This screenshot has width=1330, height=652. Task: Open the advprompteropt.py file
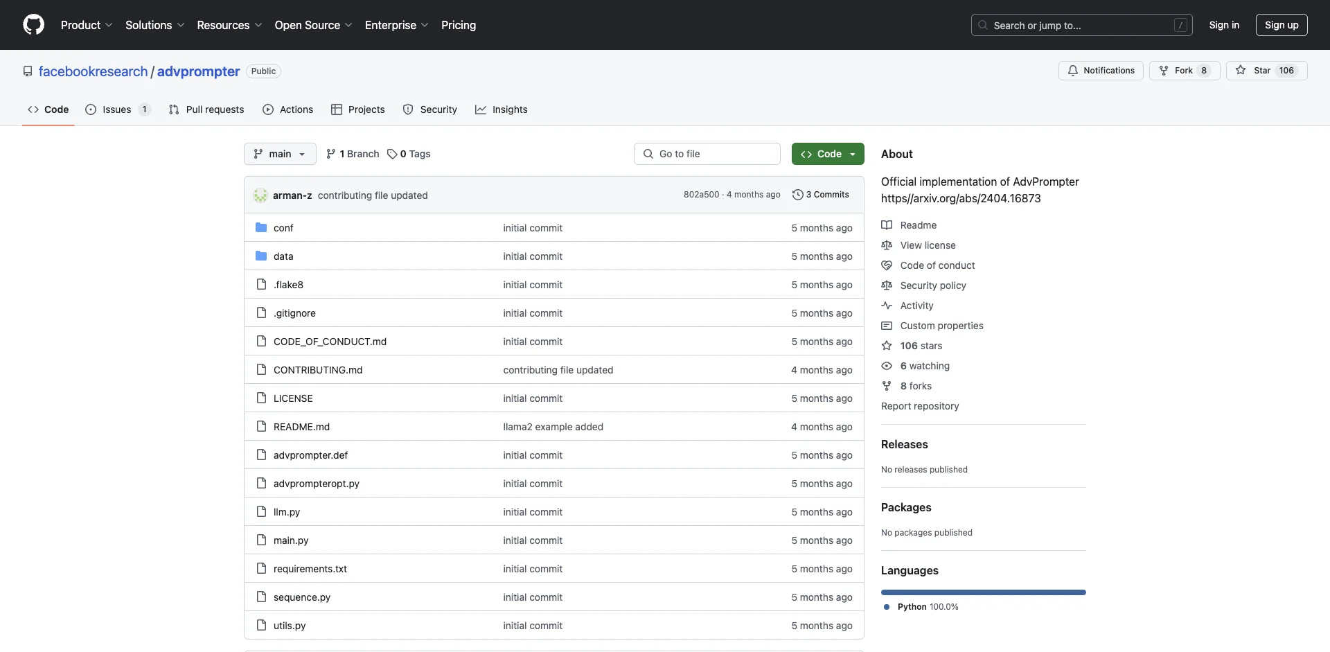click(x=317, y=484)
